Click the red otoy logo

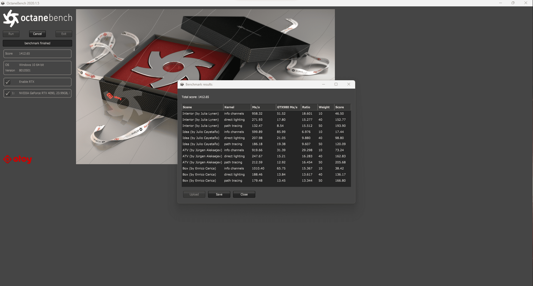pos(17,159)
